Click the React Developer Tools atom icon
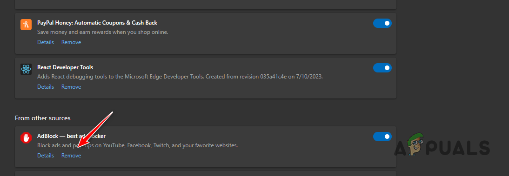Viewport: 509px width, 176px height. pyautogui.click(x=26, y=69)
